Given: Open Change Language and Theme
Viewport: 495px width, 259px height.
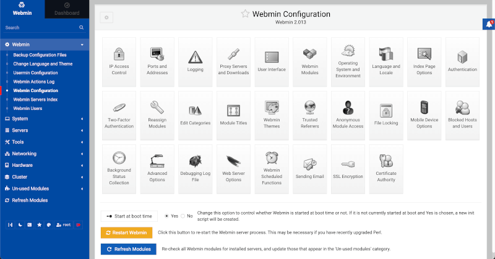Looking at the screenshot, I should [x=43, y=64].
